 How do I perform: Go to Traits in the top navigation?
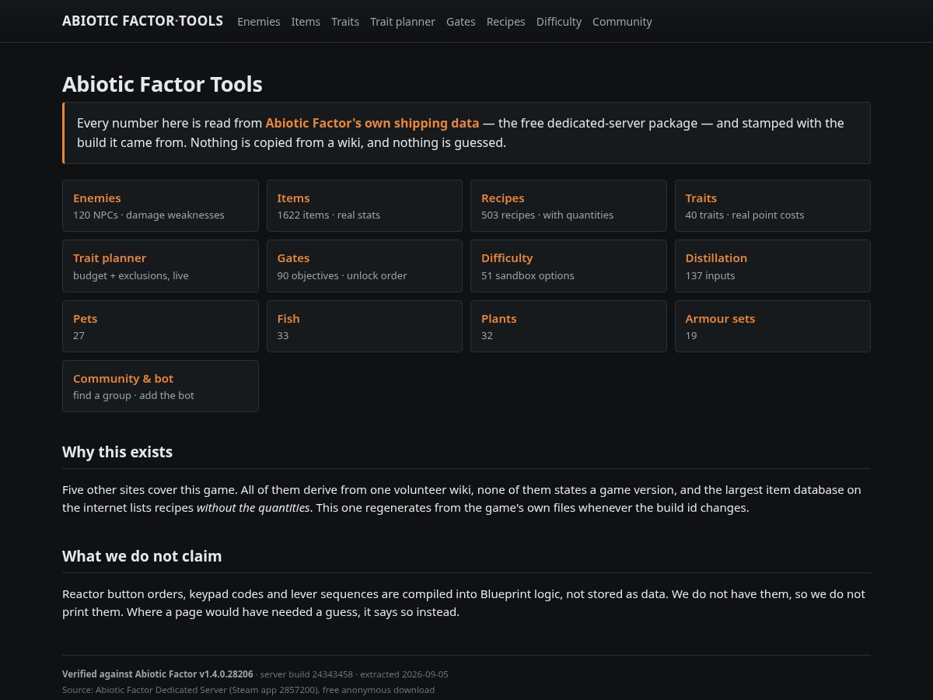[345, 22]
